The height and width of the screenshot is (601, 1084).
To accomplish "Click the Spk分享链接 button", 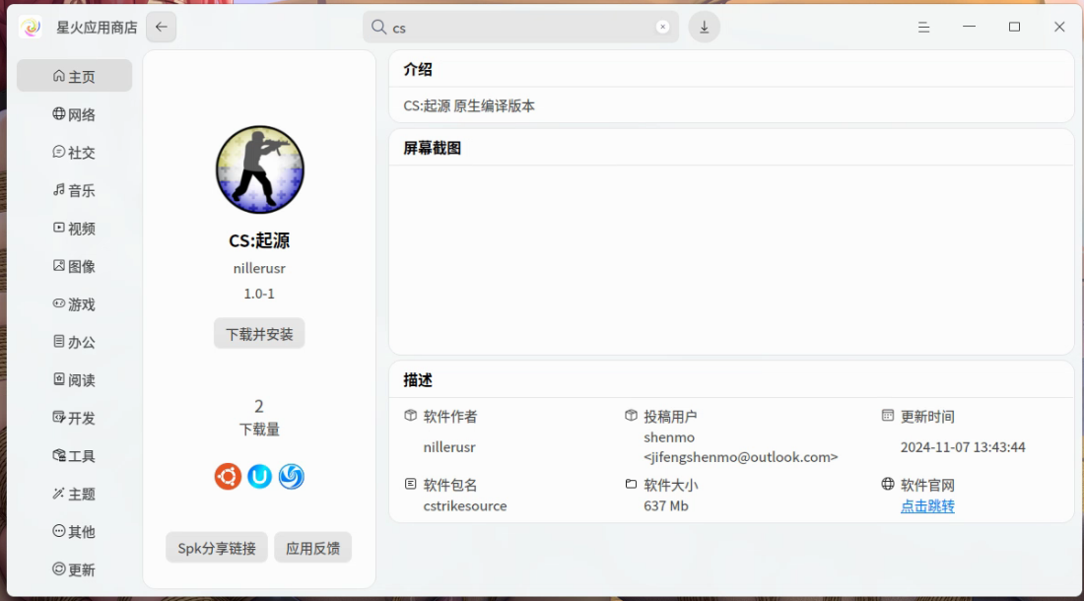I will tap(217, 548).
